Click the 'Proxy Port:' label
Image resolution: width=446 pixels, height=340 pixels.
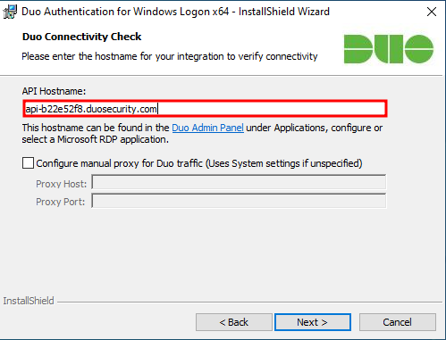(60, 202)
